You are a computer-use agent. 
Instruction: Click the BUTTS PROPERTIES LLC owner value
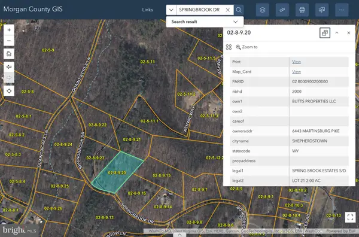pos(314,101)
